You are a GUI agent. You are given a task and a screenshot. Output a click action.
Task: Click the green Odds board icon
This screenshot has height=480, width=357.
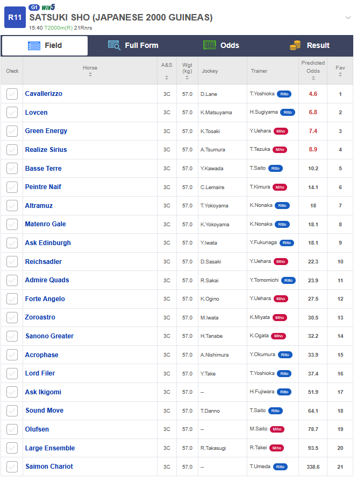[x=210, y=45]
